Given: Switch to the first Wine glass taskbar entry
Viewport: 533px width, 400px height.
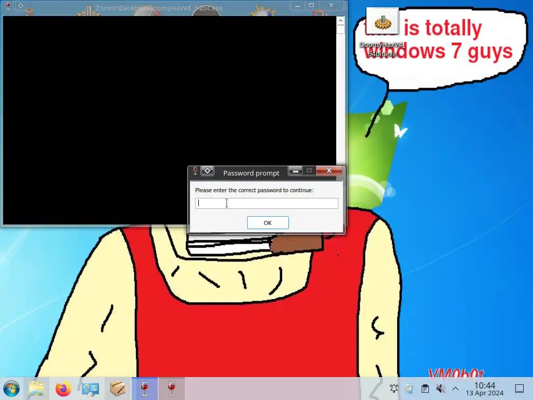Looking at the screenshot, I should 145,389.
